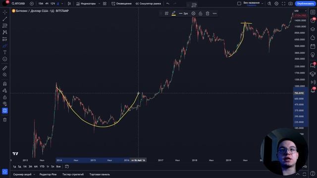The image size is (317, 178).
Task: Set date range to Все
Action: pyautogui.click(x=58, y=167)
